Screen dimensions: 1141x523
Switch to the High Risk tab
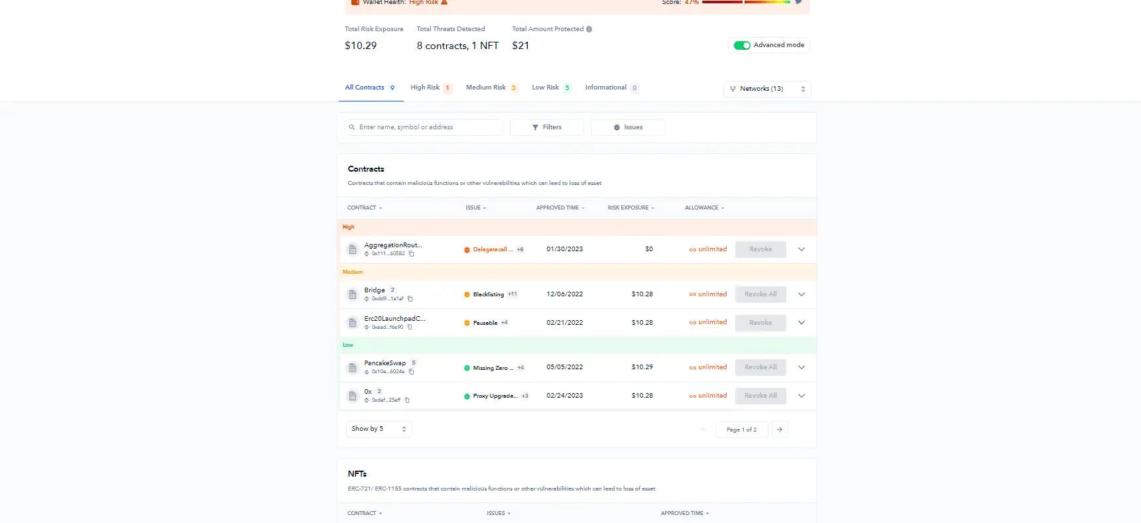[x=425, y=87]
